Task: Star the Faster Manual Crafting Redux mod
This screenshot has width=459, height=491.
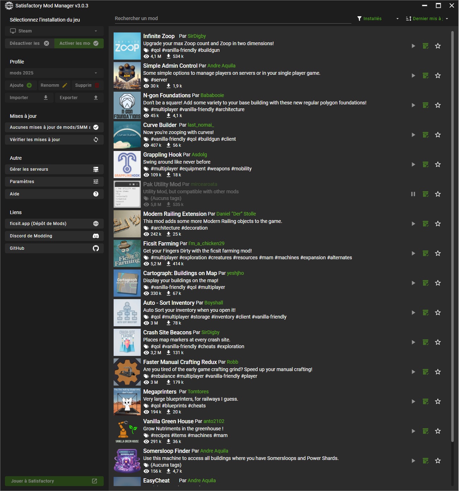Action: (438, 372)
